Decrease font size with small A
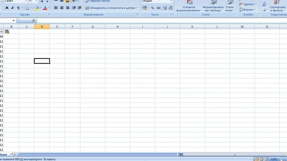The image size is (287, 161). (x=47, y=1)
